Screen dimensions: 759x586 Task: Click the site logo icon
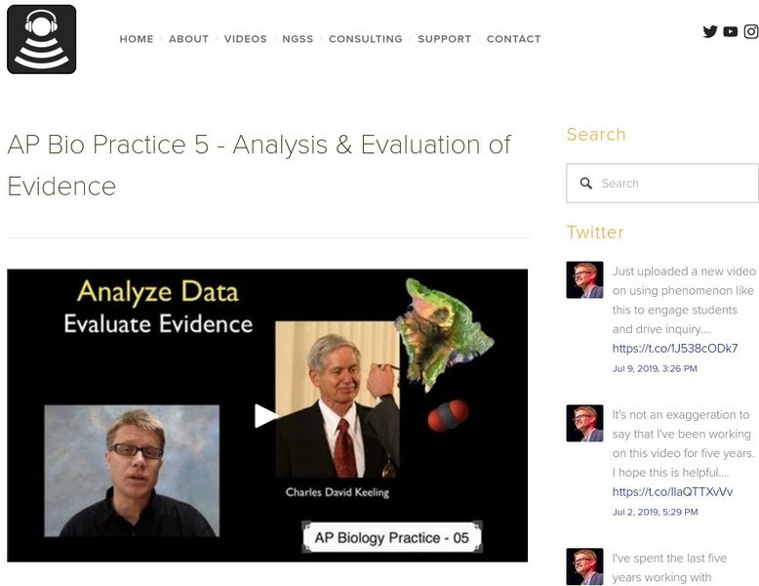[42, 39]
